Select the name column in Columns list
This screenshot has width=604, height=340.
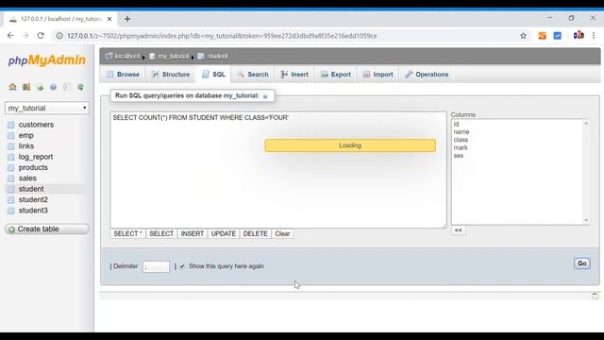pos(461,132)
